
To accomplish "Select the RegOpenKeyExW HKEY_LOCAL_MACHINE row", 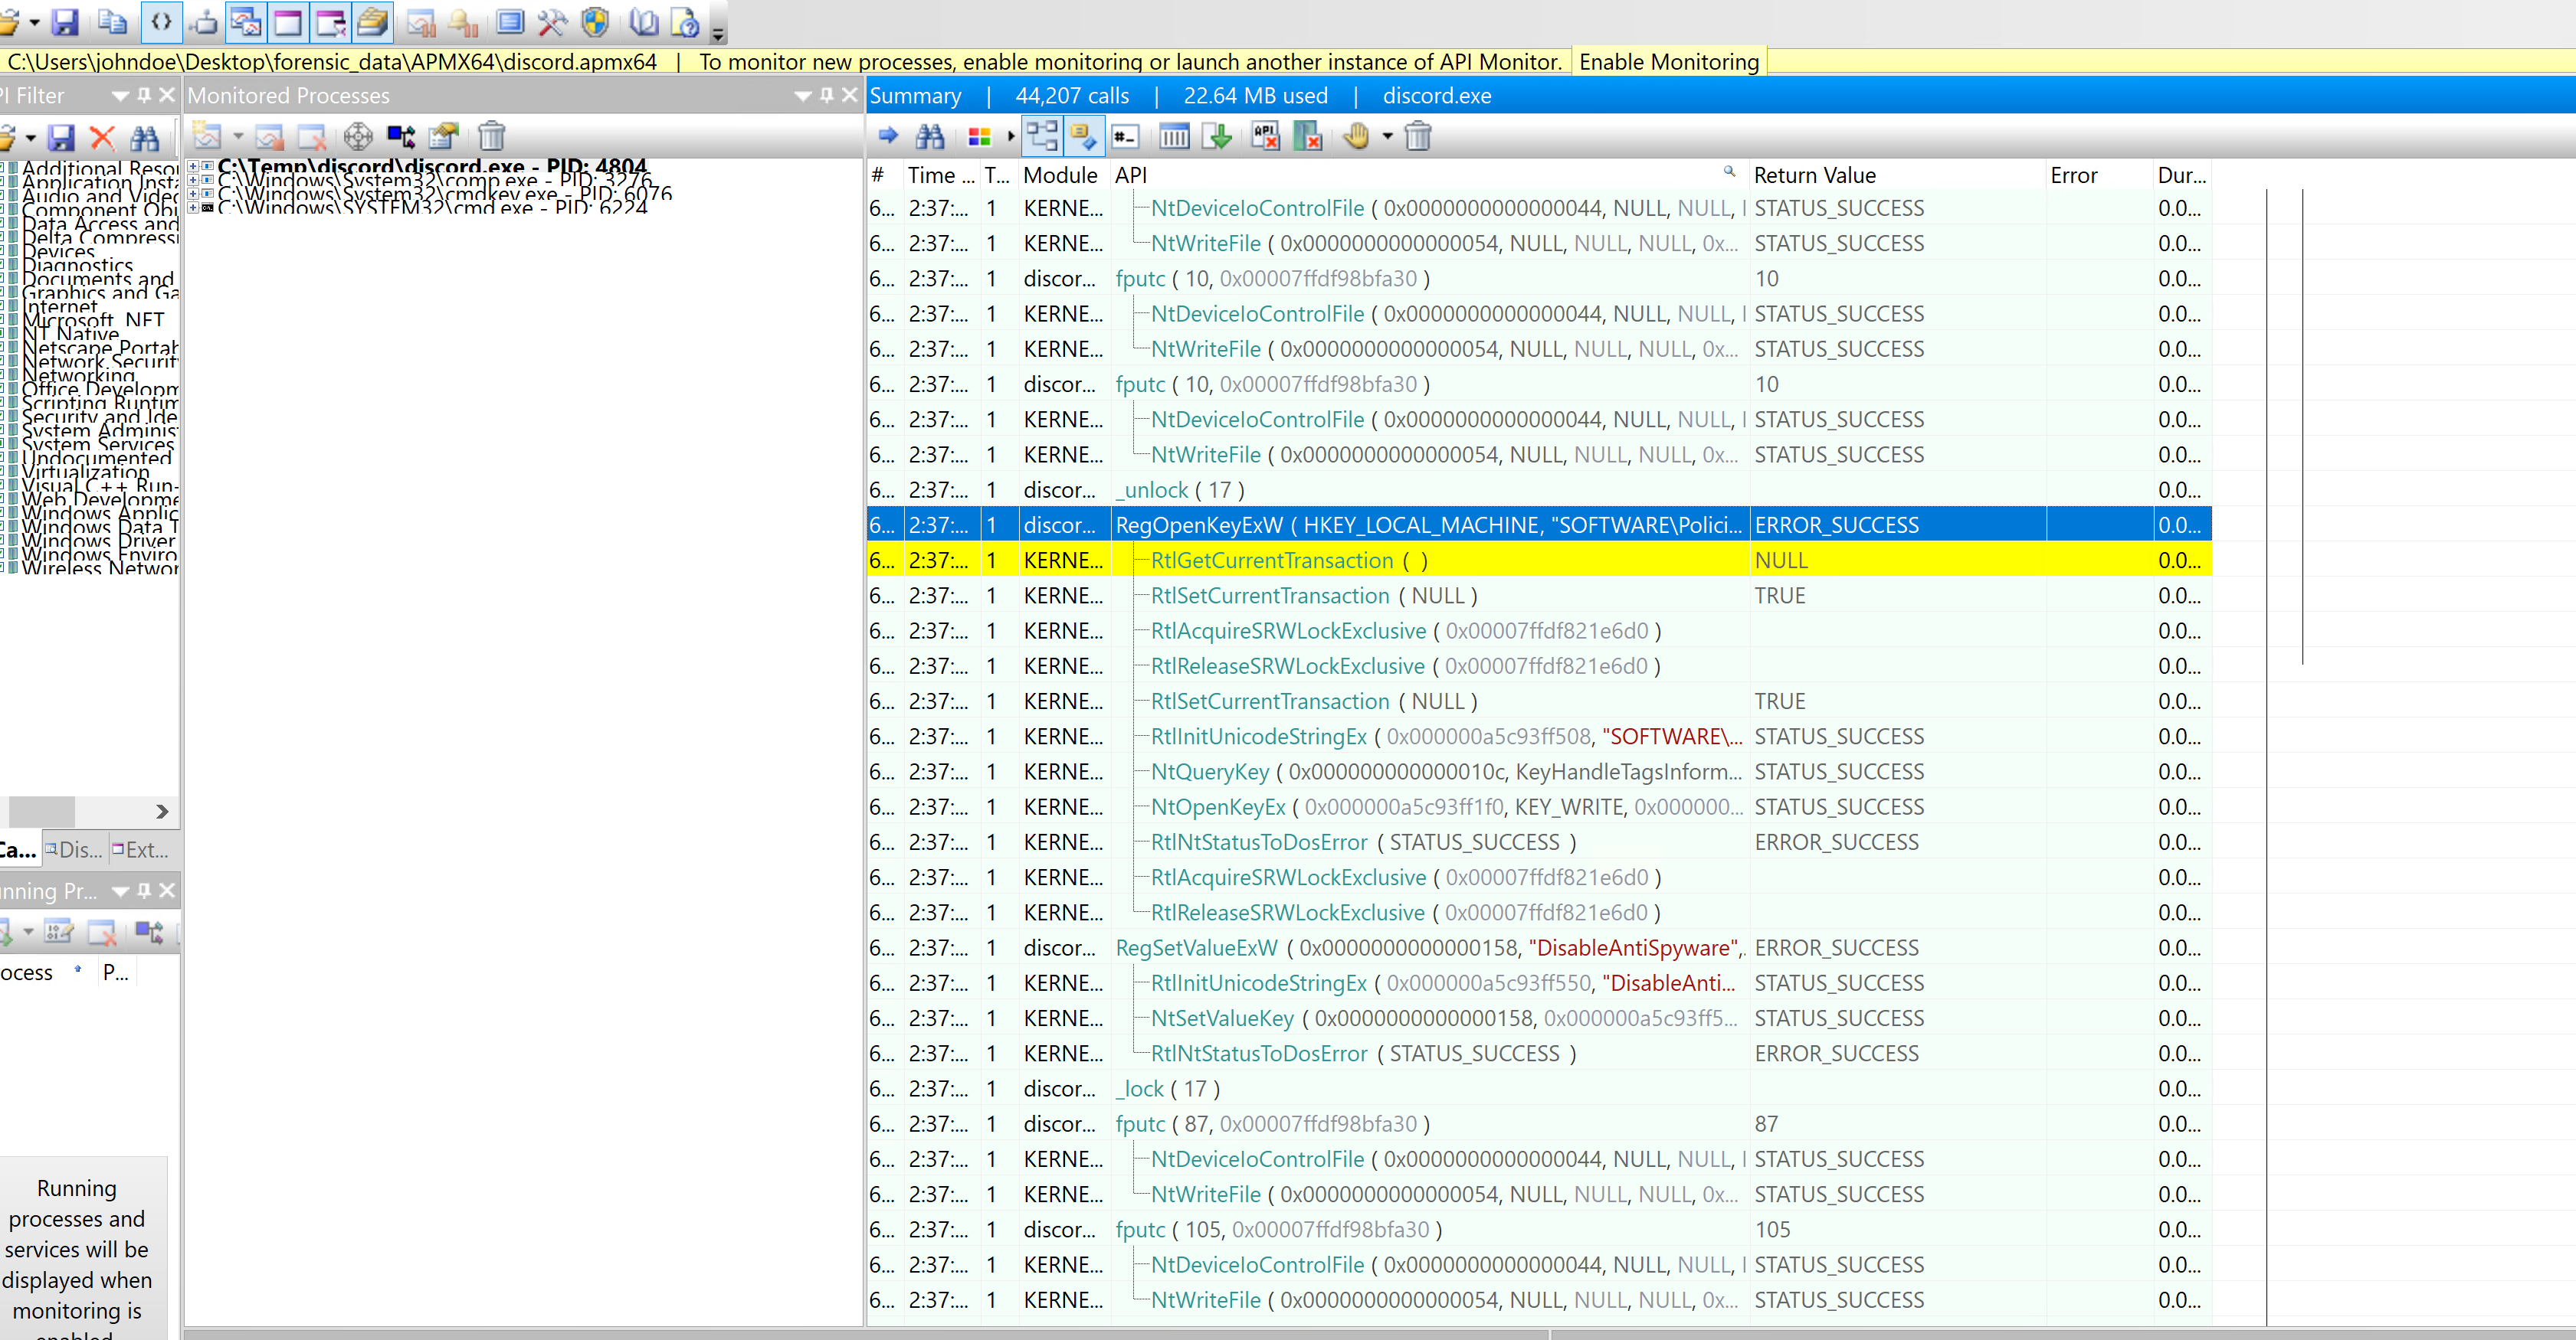I will (1538, 525).
